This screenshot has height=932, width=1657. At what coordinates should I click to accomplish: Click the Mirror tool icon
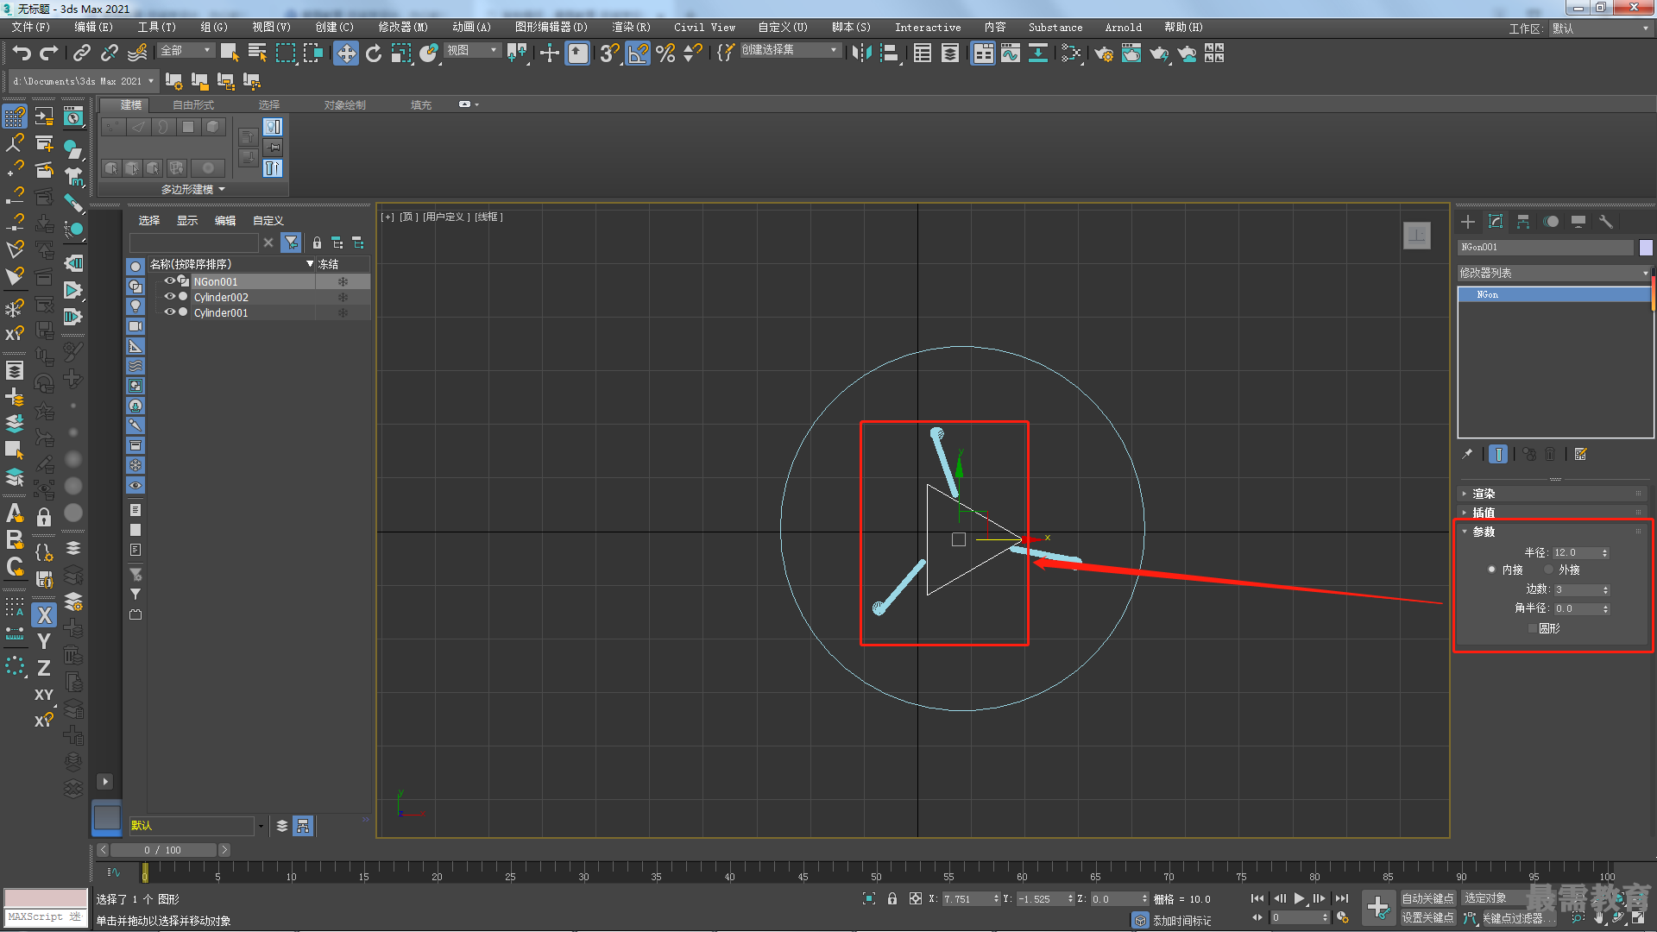click(861, 54)
